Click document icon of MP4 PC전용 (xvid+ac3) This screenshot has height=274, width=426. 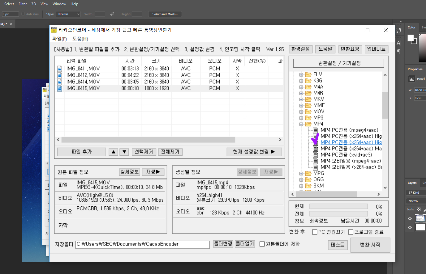pos(316,155)
